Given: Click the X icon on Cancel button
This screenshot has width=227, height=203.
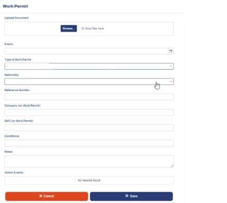Looking at the screenshot, I should click(41, 196).
